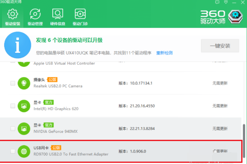Tick the Realtek USB2.0 PC Camera checkbox
The width and height of the screenshot is (247, 164).
[x=13, y=83]
